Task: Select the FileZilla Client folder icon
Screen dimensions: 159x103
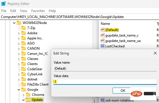Action: tap(24, 84)
